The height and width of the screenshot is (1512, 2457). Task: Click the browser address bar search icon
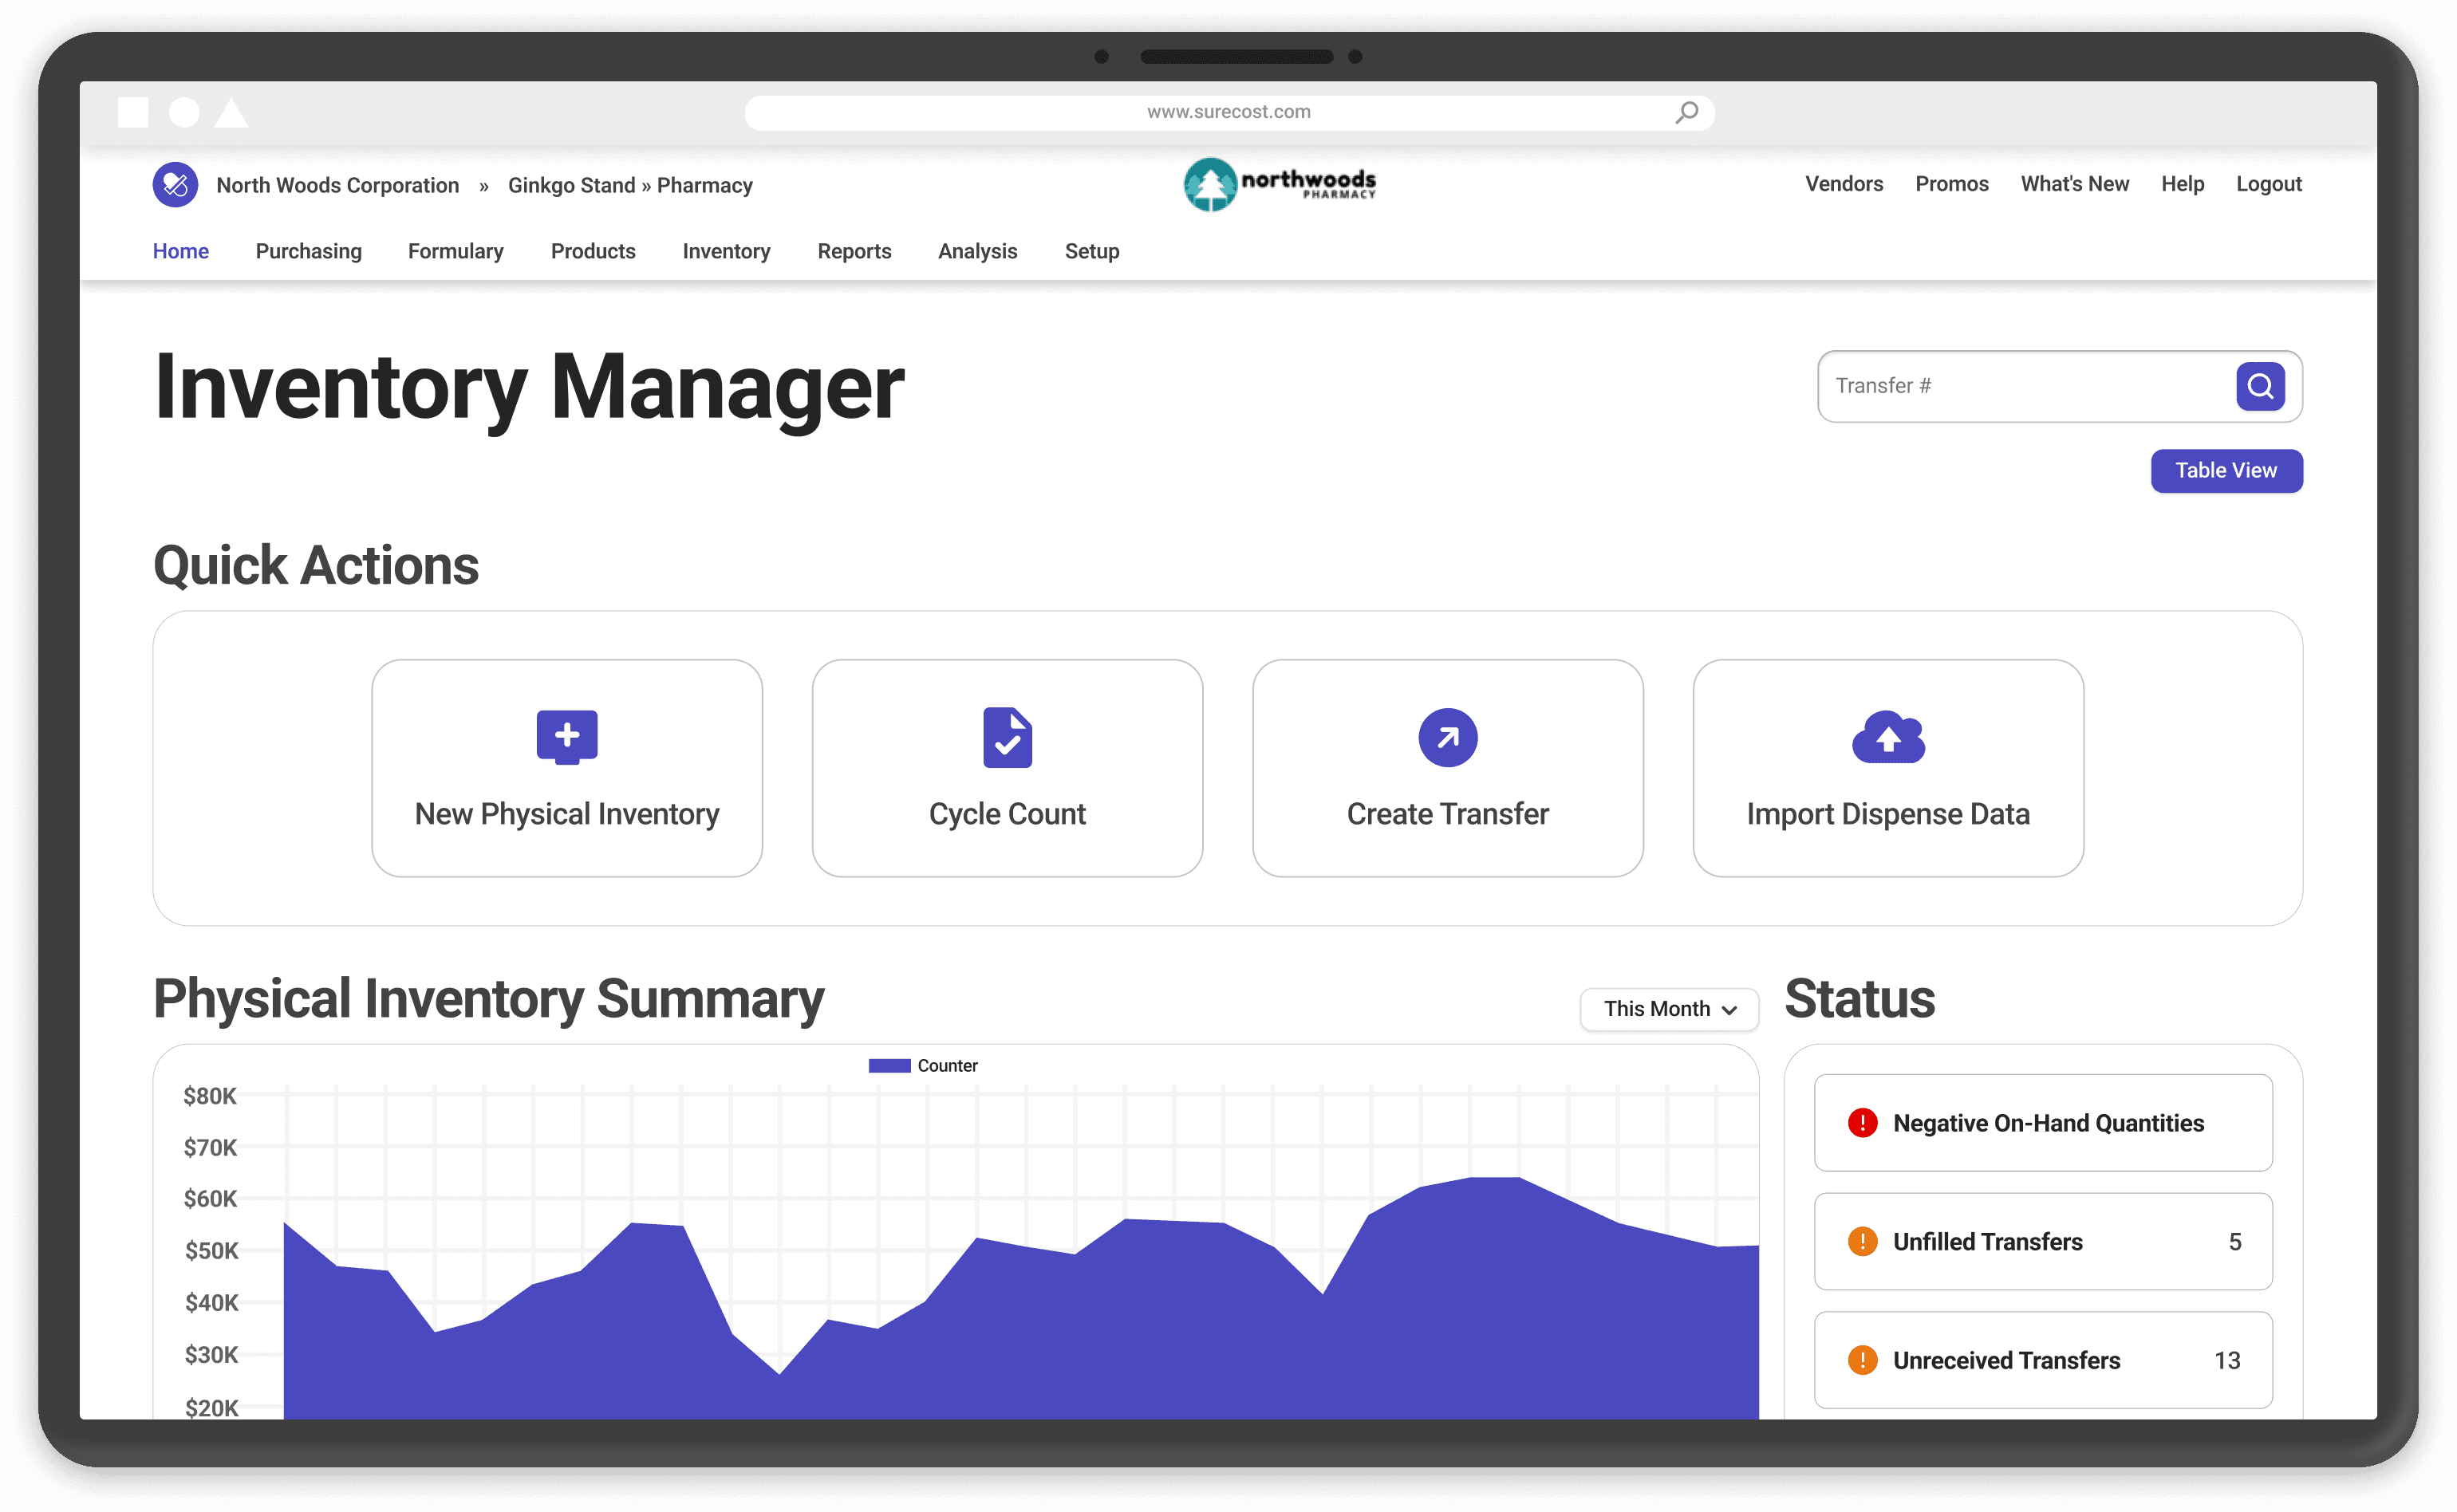(x=1687, y=112)
